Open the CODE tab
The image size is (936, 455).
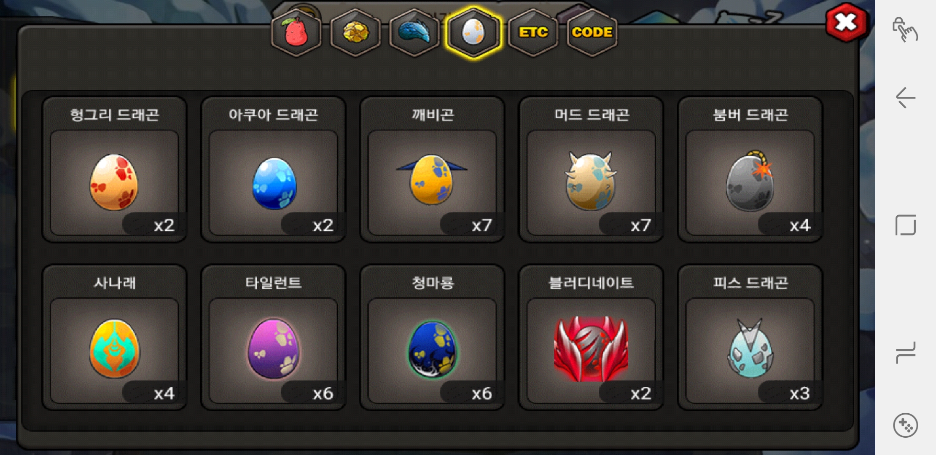coord(592,33)
